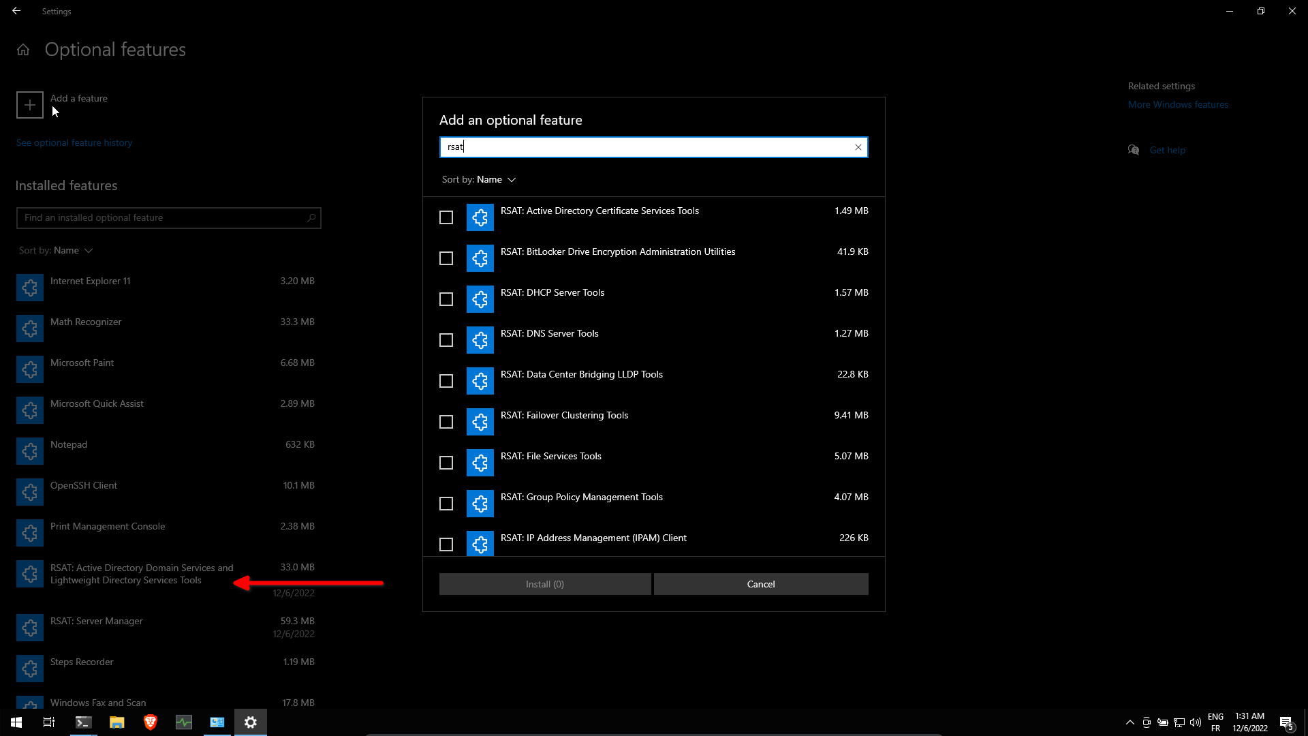Open File Explorer from the taskbar
This screenshot has width=1308, height=736.
[x=117, y=722]
